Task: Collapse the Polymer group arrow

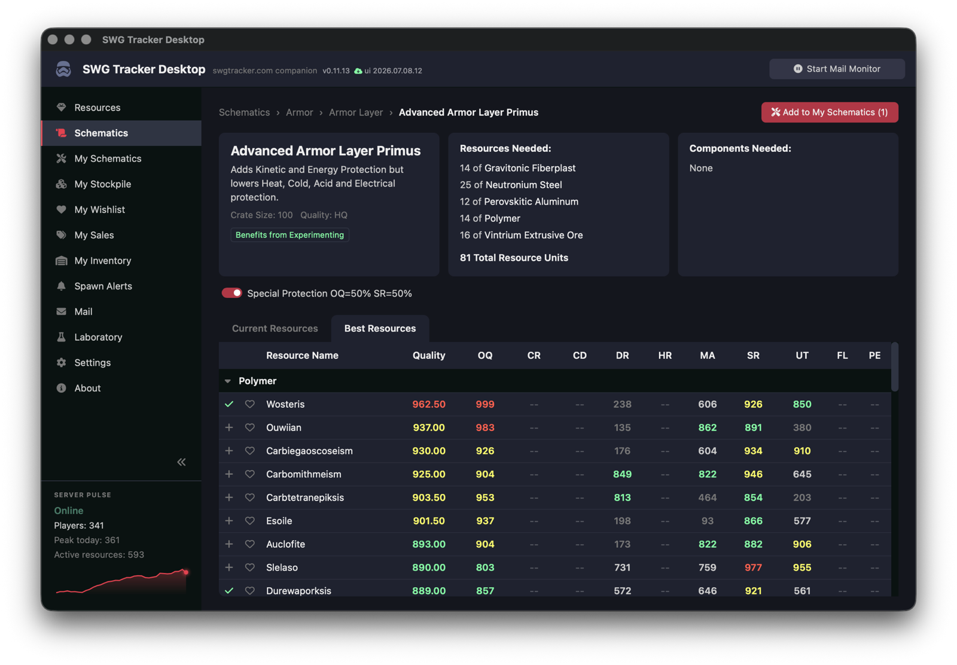Action: tap(228, 381)
